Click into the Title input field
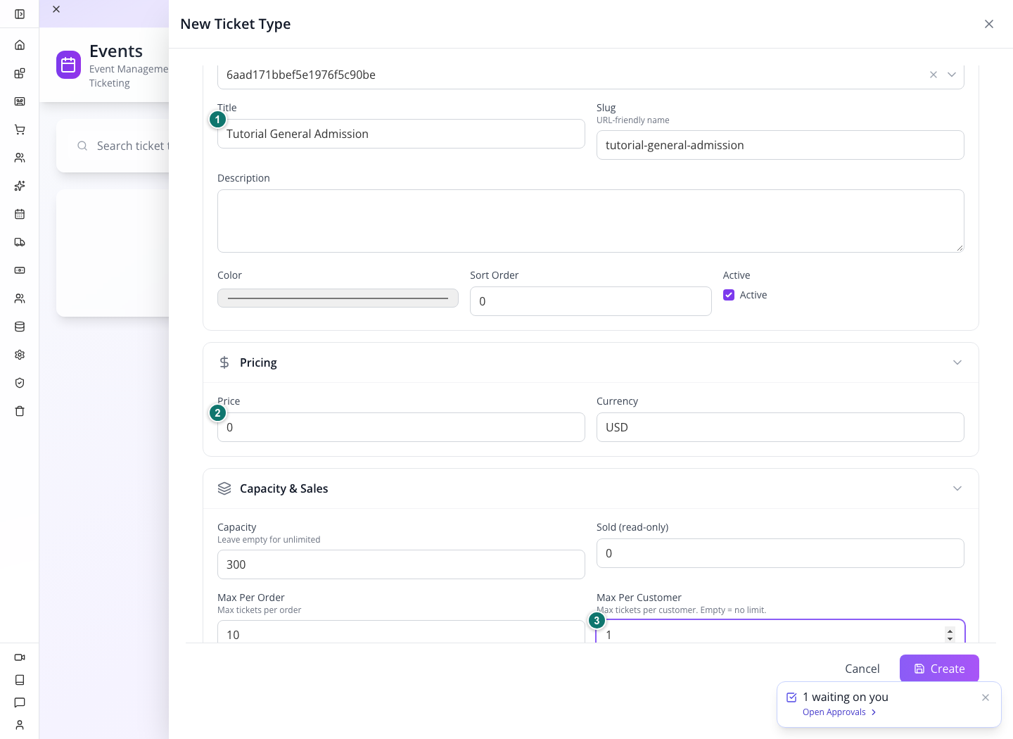This screenshot has width=1013, height=739. 401,134
